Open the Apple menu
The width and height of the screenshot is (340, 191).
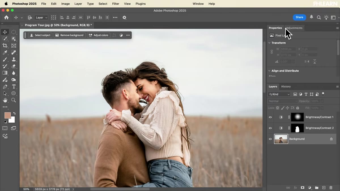coord(6,4)
